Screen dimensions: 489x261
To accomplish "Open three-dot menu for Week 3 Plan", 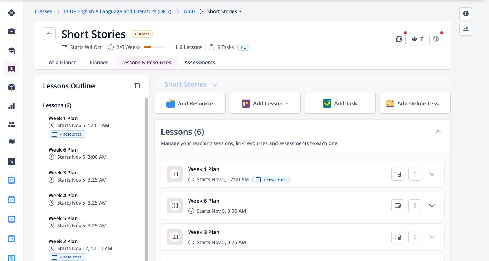I will (x=415, y=237).
